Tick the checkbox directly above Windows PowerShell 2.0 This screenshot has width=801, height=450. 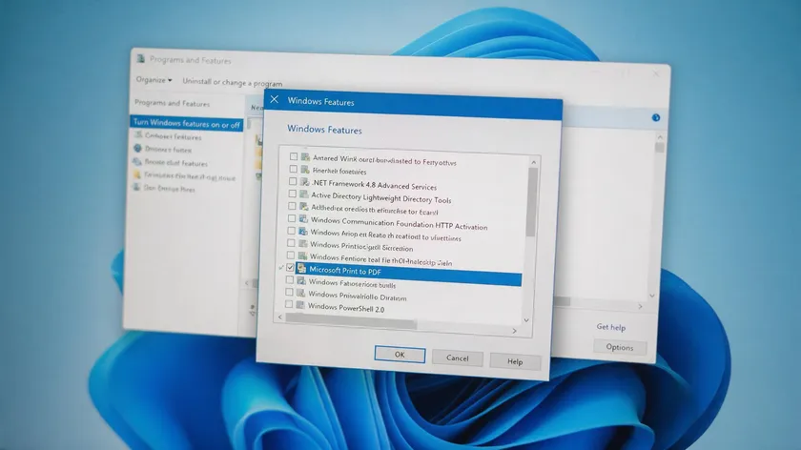(x=289, y=292)
